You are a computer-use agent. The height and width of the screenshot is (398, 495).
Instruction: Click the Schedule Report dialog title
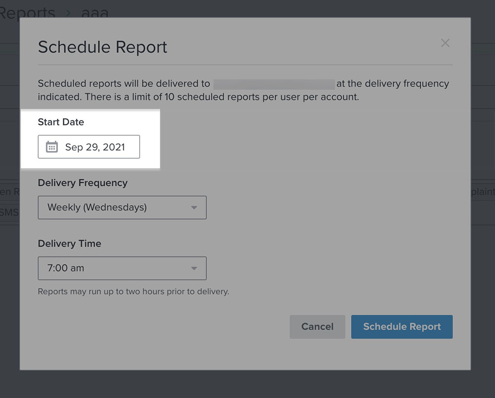pyautogui.click(x=102, y=47)
